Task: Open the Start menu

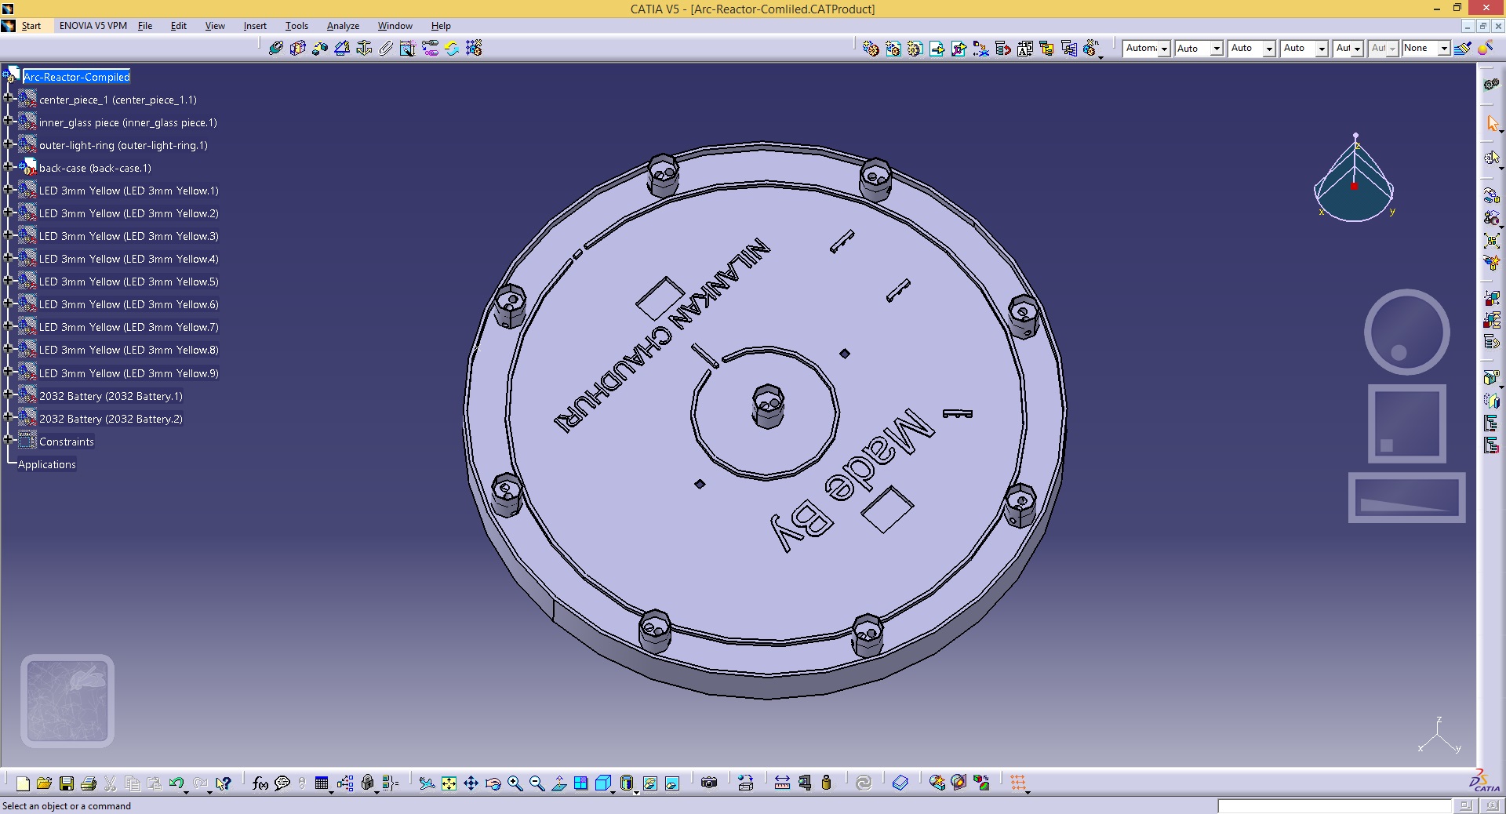Action: (31, 26)
